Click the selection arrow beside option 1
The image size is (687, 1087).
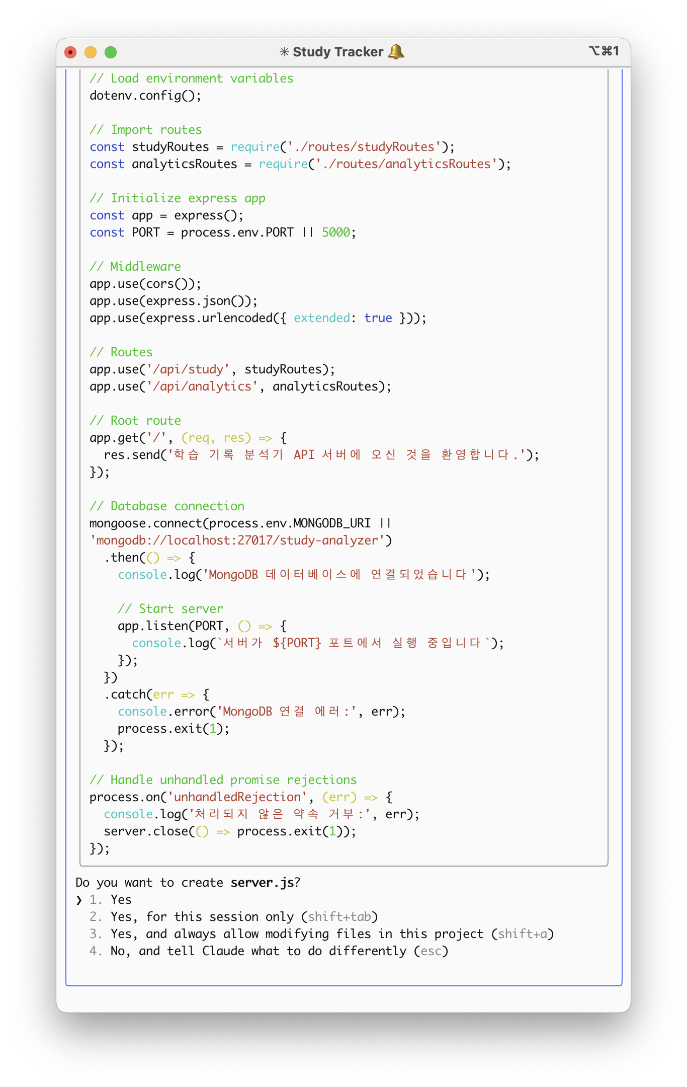click(x=79, y=900)
